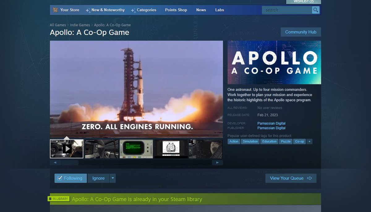Click the release date 'Feb 21, 2023'
Screen dimensions: 371x212
click(x=268, y=115)
